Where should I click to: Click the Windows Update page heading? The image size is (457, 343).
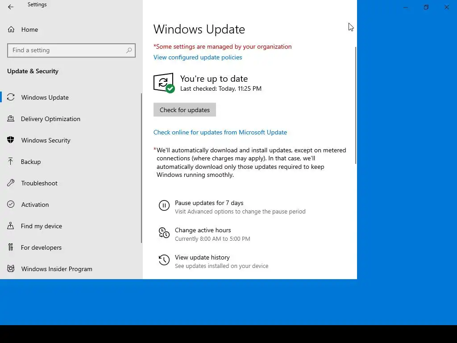pyautogui.click(x=199, y=29)
